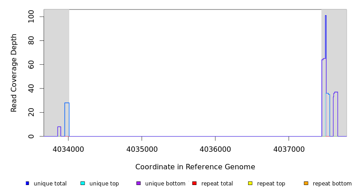Click the purple unique bottom legend swatch

coord(138,183)
